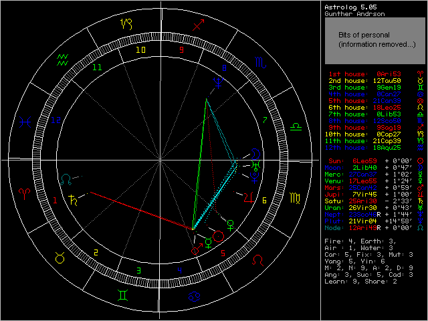This screenshot has width=428, height=321.
Task: Click the red Sun circle inside the chart wheel
Action: point(219,236)
